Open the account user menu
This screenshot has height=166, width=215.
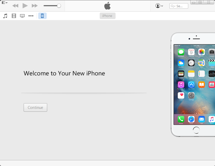(x=159, y=6)
